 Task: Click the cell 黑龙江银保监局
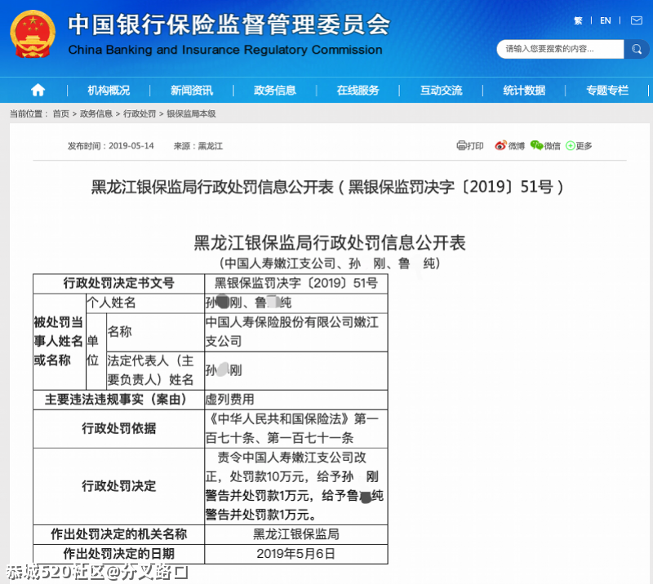pyautogui.click(x=296, y=534)
